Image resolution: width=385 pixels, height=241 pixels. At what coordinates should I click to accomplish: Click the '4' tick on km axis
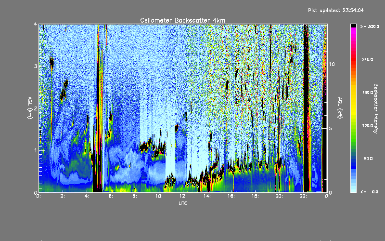36,25
